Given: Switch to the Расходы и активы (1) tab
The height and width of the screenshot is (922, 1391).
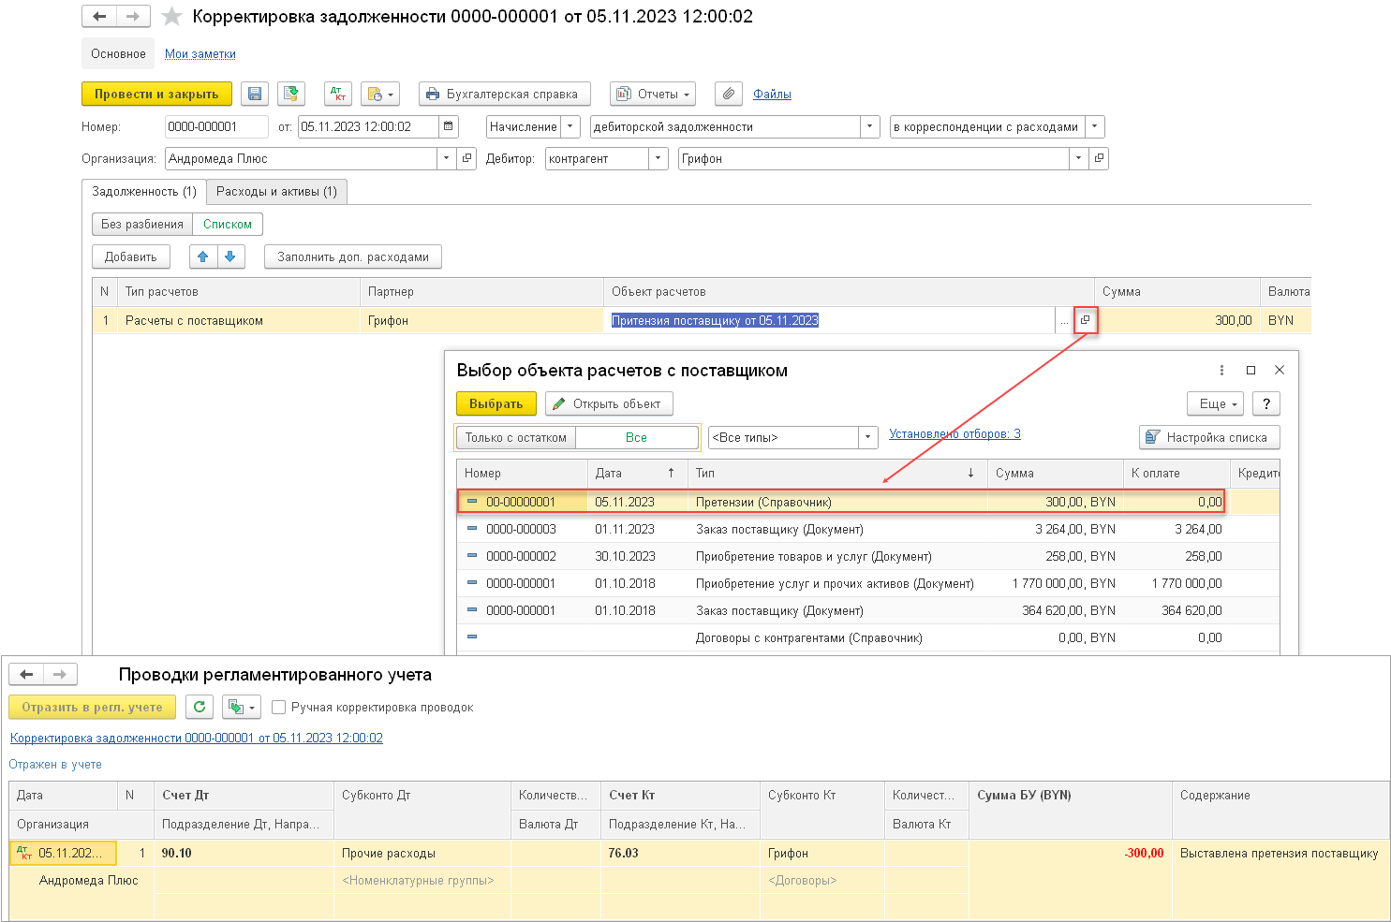Looking at the screenshot, I should click(x=277, y=191).
